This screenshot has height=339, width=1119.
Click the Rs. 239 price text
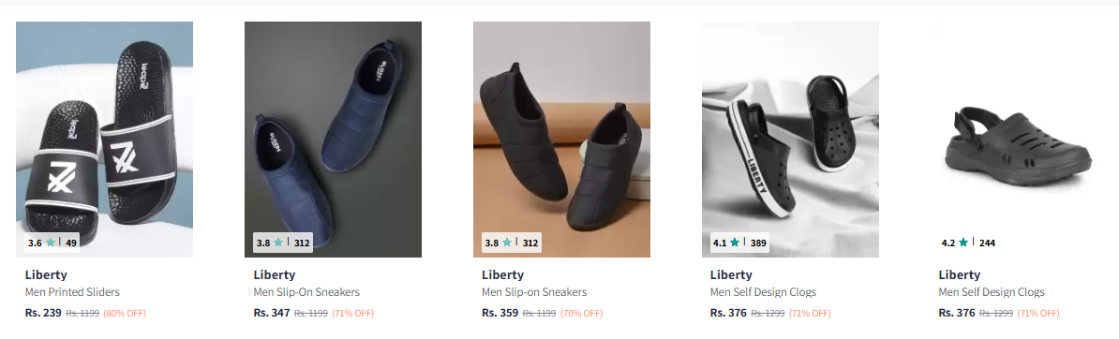(x=43, y=313)
